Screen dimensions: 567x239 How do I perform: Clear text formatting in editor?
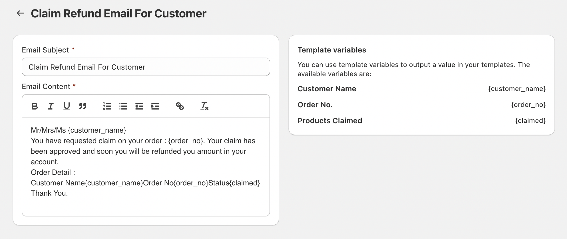pyautogui.click(x=204, y=106)
